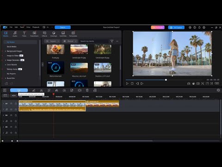
Task: Open the Templates room tab
Action: [x=73, y=34]
